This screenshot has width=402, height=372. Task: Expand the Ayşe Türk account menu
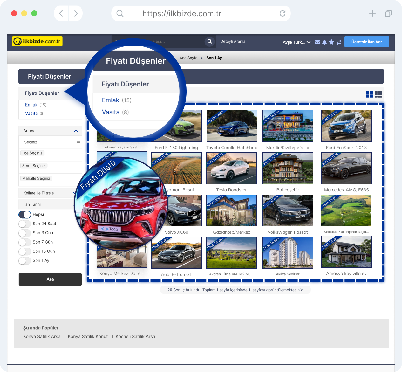pos(297,42)
